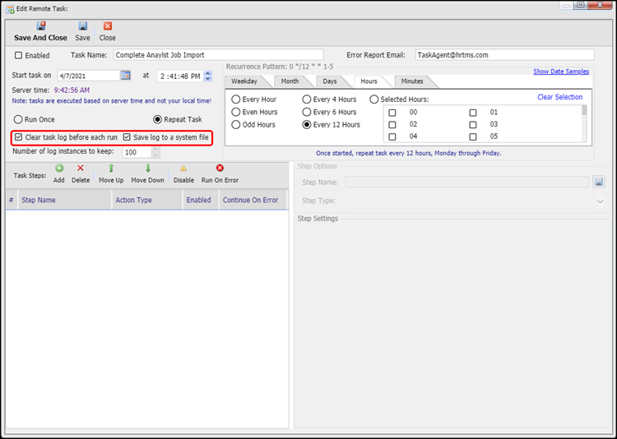Click the Continue On Error column header
The width and height of the screenshot is (617, 439).
(x=253, y=200)
